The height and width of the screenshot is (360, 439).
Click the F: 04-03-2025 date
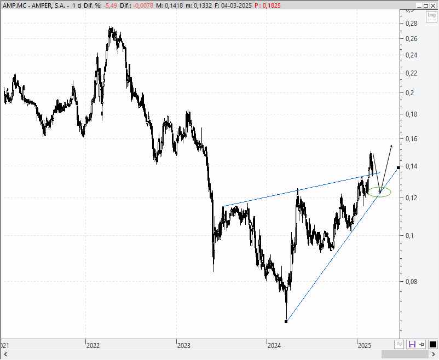tap(233, 5)
